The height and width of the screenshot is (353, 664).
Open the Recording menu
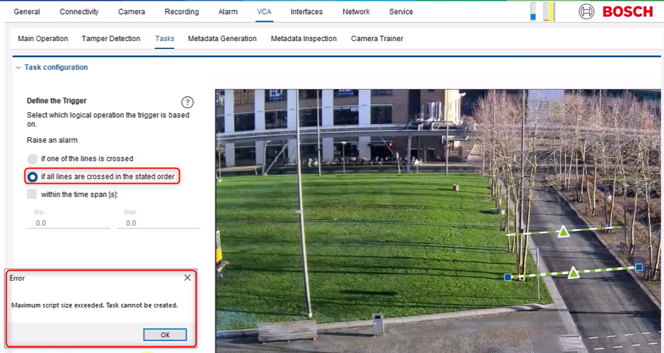click(x=181, y=12)
